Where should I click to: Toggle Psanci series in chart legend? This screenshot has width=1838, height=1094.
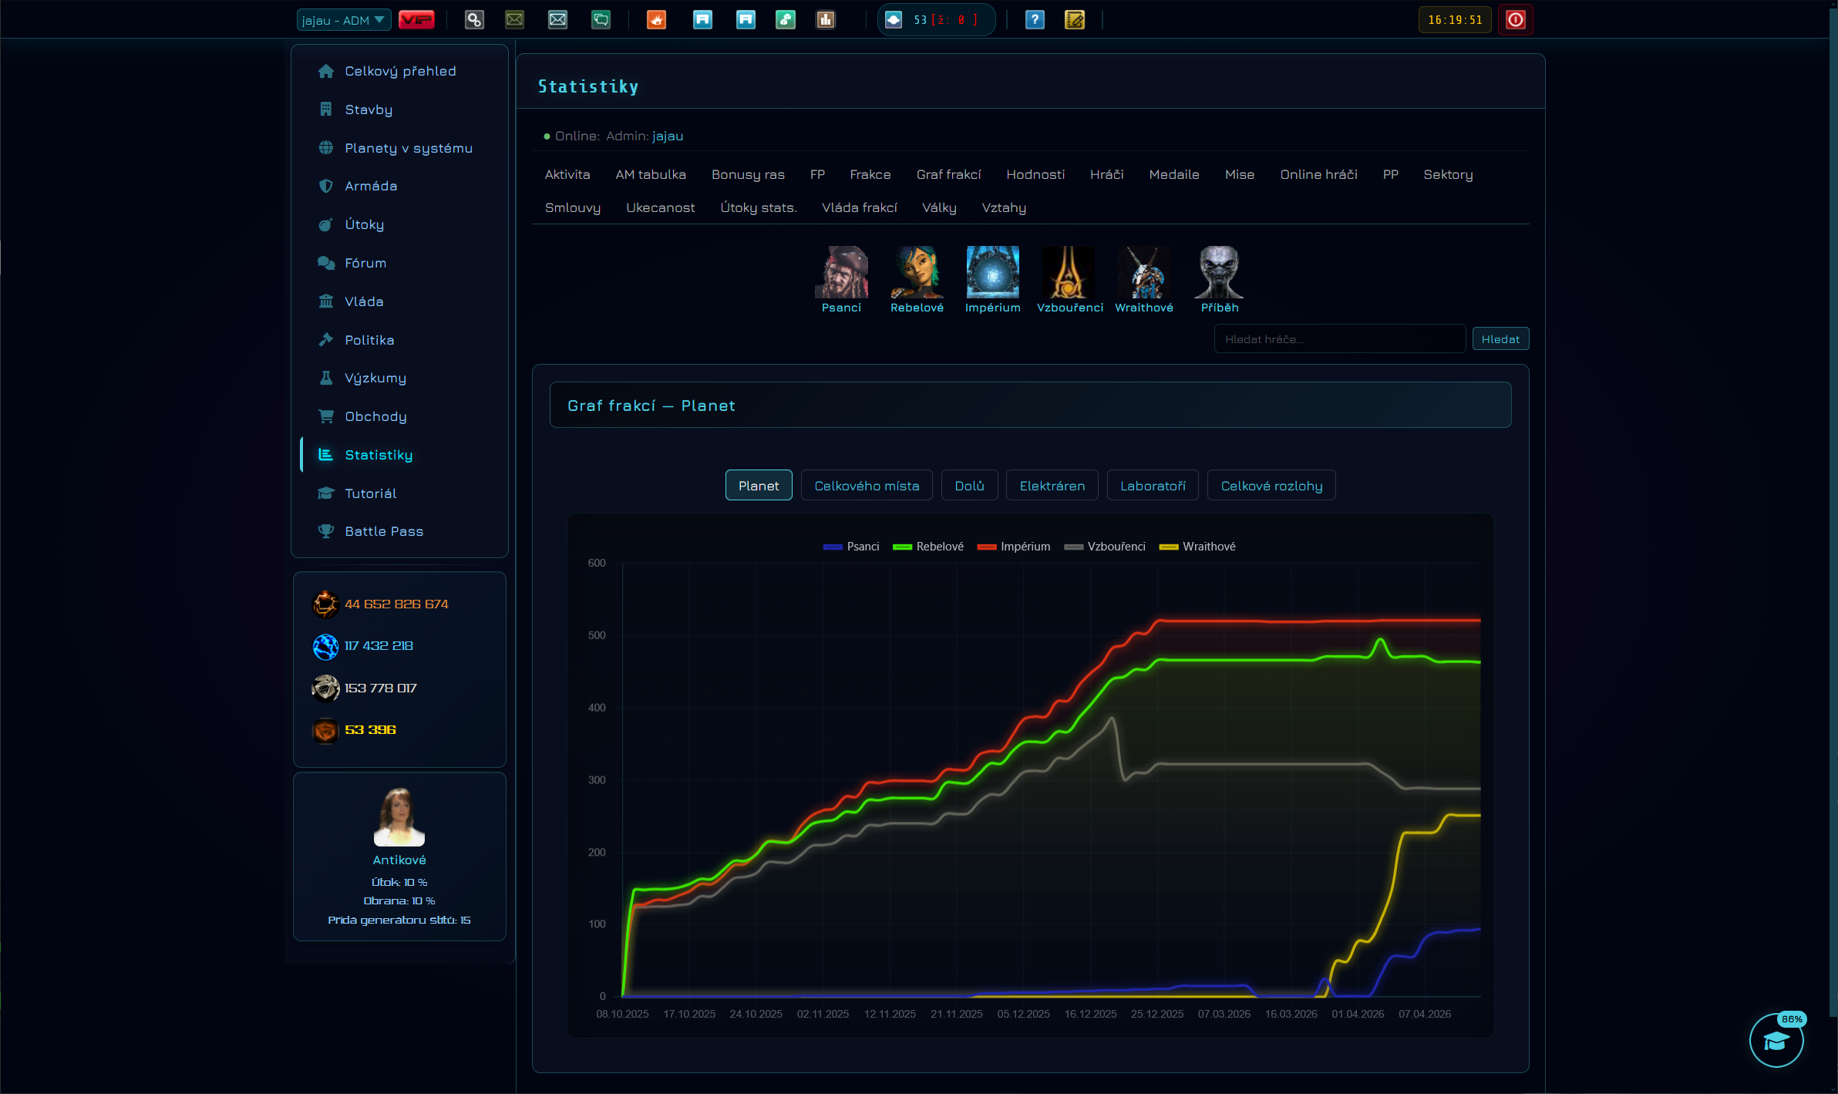[851, 547]
